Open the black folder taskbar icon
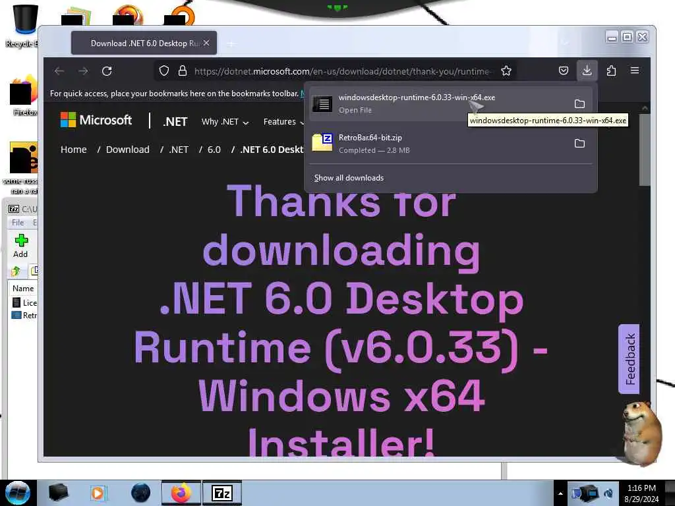Viewport: 675px width, 506px height. point(58,493)
